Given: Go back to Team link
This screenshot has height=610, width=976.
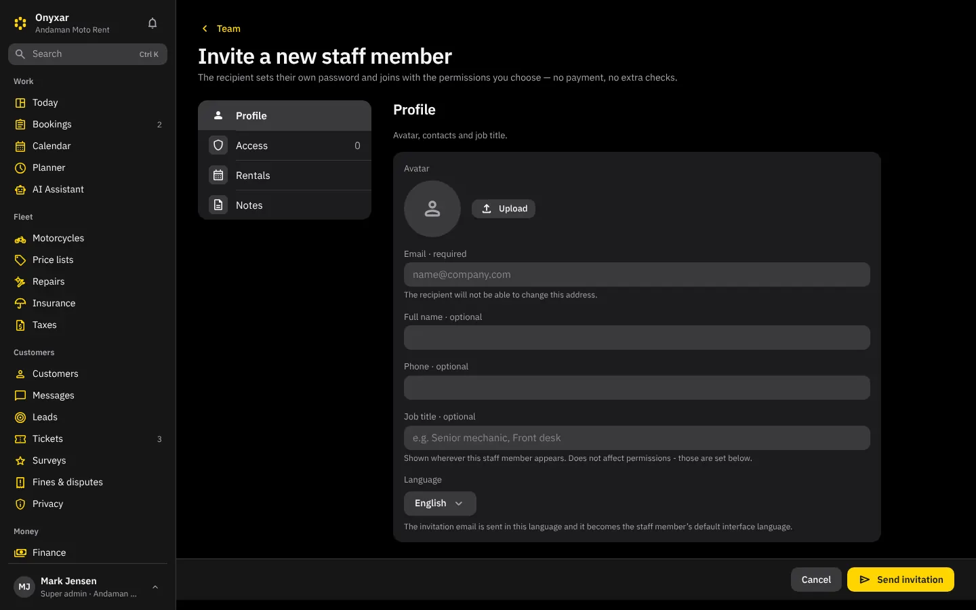Looking at the screenshot, I should [x=221, y=28].
